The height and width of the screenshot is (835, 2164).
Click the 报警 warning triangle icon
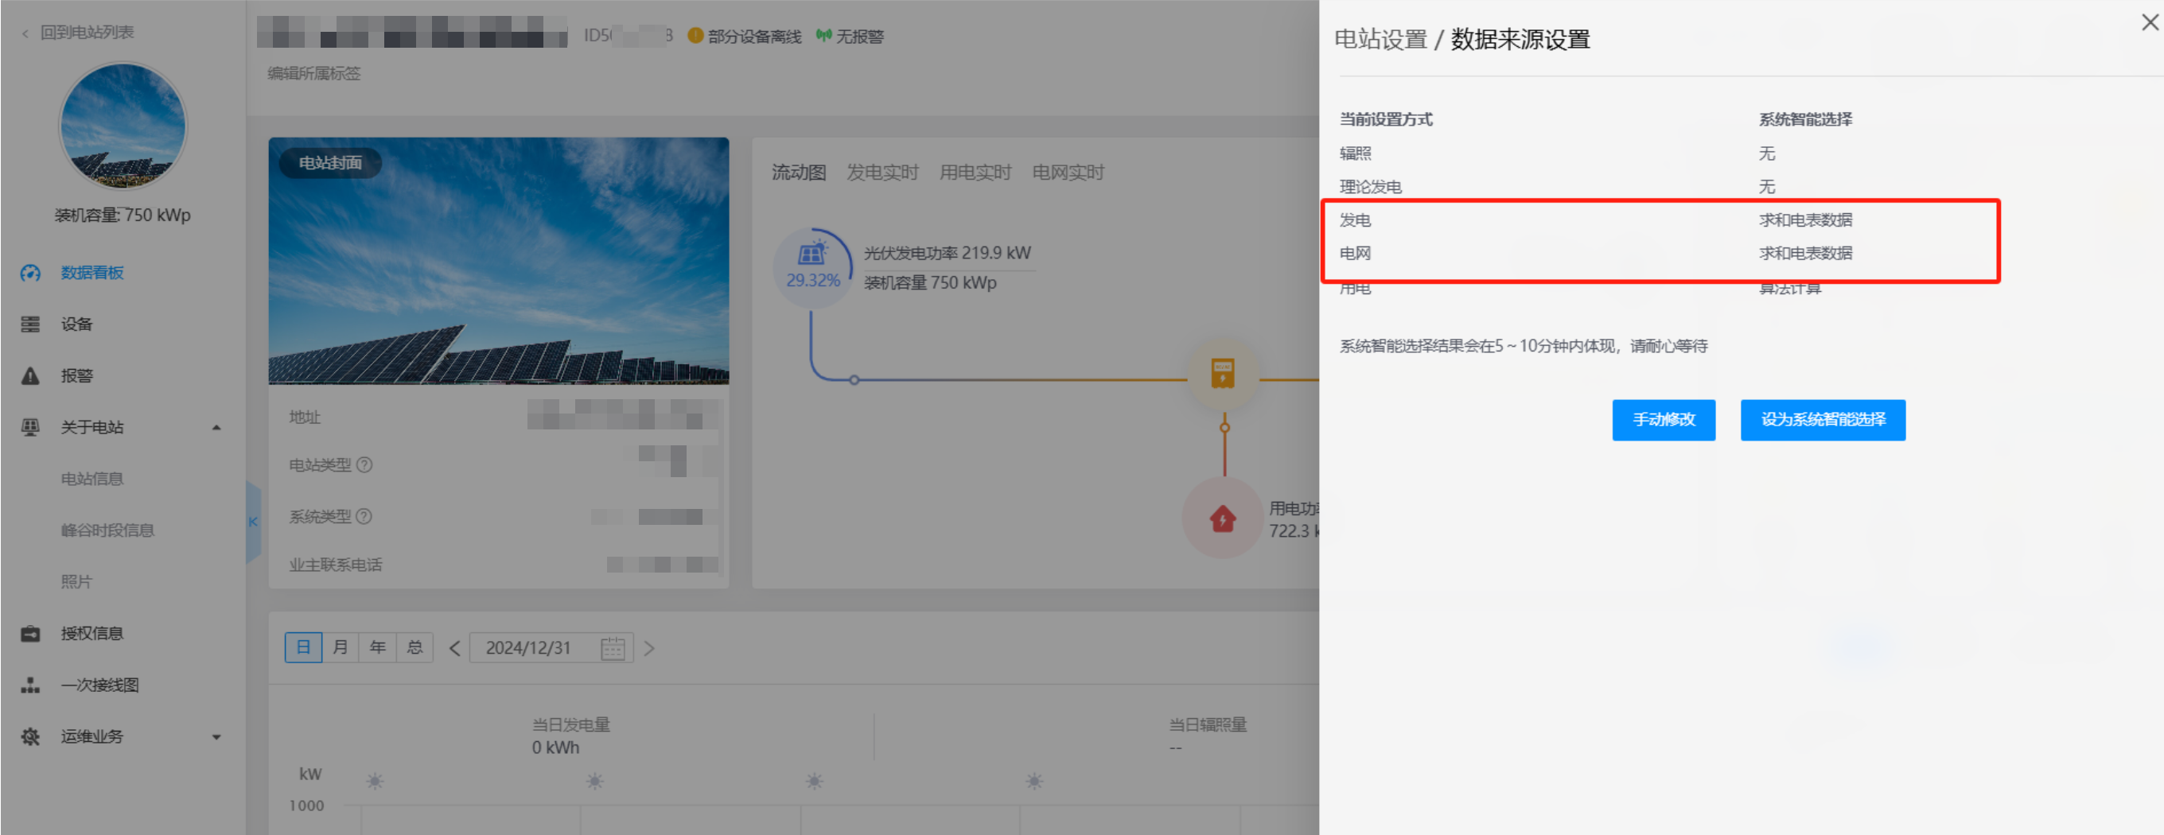[x=30, y=375]
